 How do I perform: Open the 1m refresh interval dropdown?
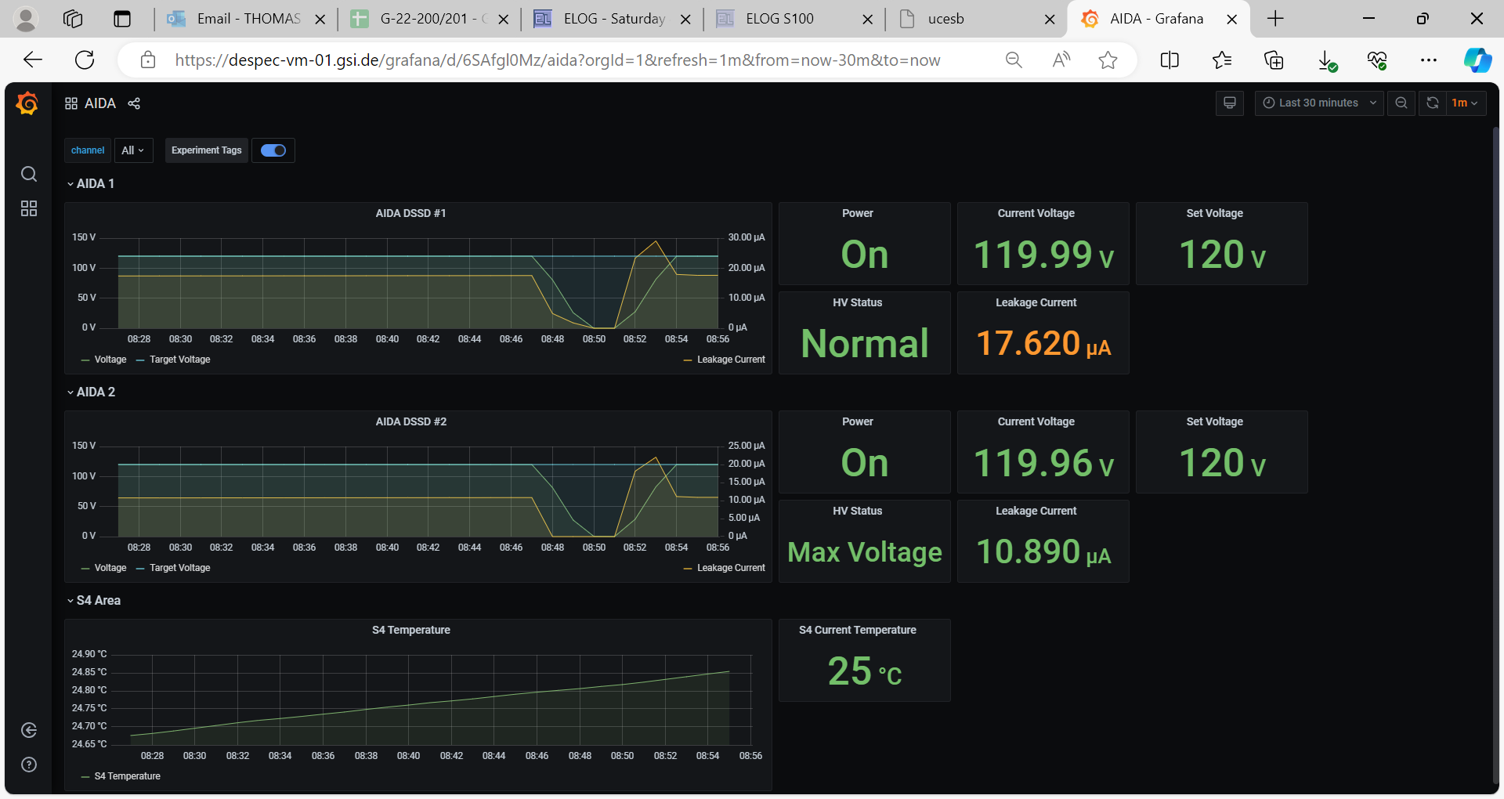(1464, 103)
